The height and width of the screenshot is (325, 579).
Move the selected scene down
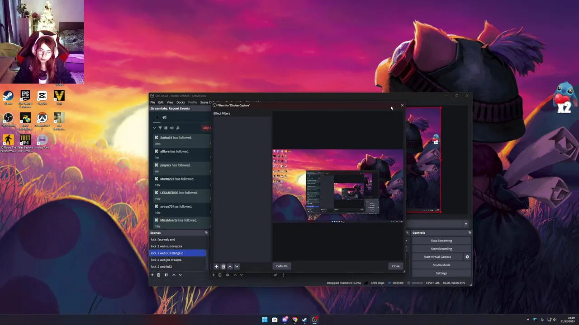point(180,275)
